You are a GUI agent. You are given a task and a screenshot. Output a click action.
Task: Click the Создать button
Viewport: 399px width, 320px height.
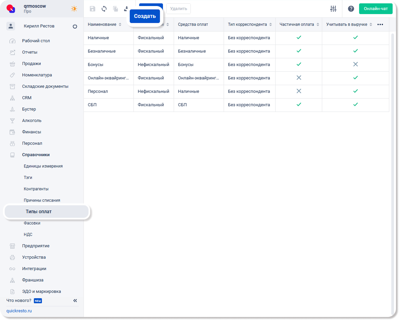point(145,16)
